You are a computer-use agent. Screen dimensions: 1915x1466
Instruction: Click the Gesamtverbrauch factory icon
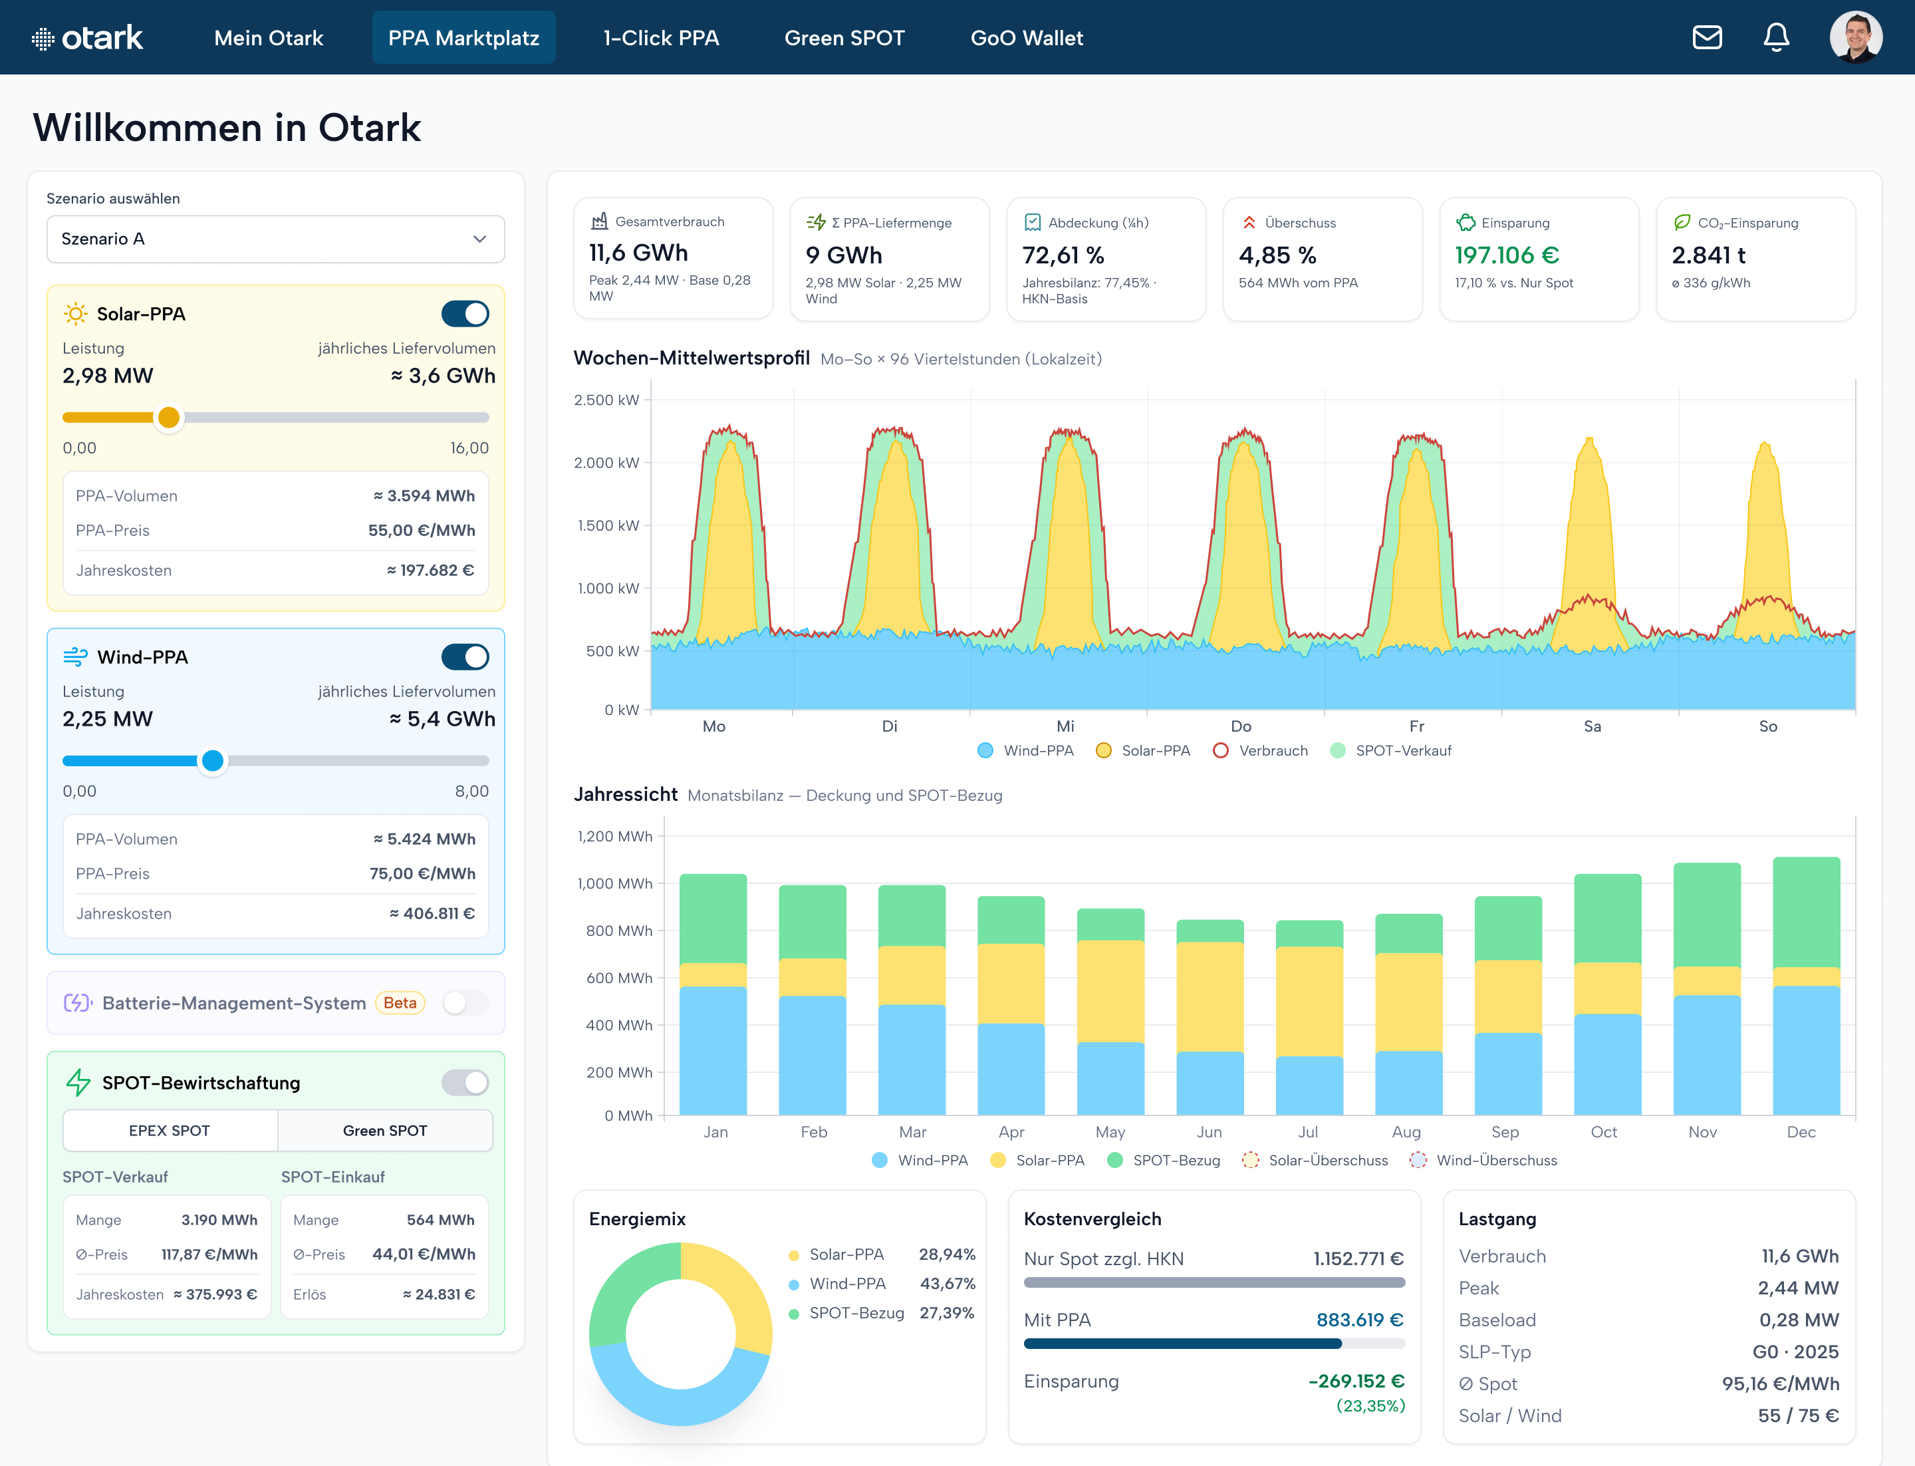tap(599, 221)
